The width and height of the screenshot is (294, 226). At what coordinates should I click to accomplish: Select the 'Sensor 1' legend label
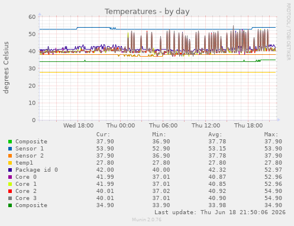click(x=30, y=149)
